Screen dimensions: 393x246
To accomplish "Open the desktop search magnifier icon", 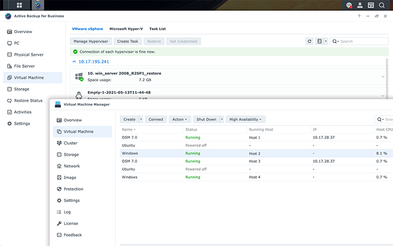I will pos(382,5).
